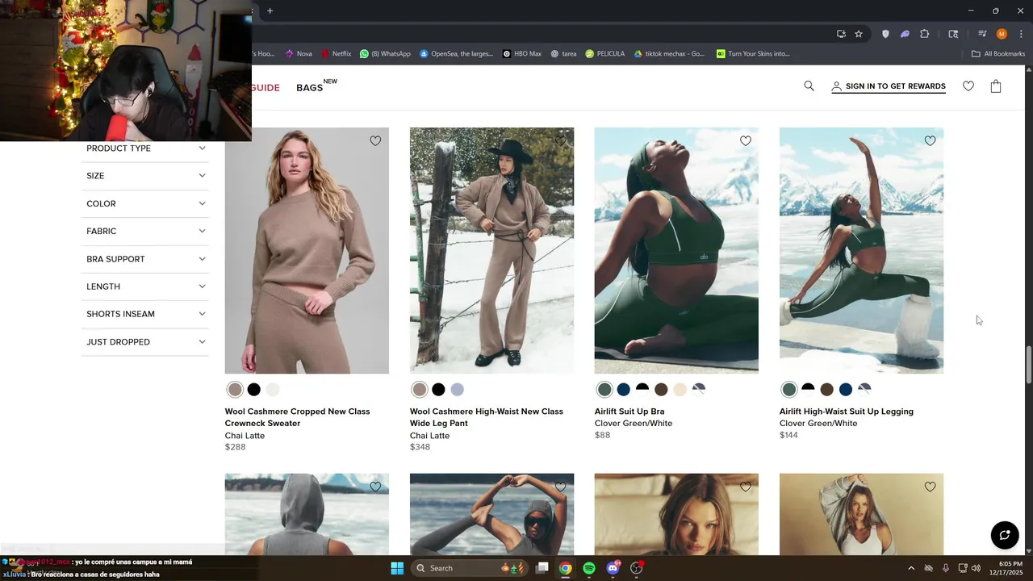Open the Bags New menu
This screenshot has width=1033, height=581.
(x=316, y=86)
